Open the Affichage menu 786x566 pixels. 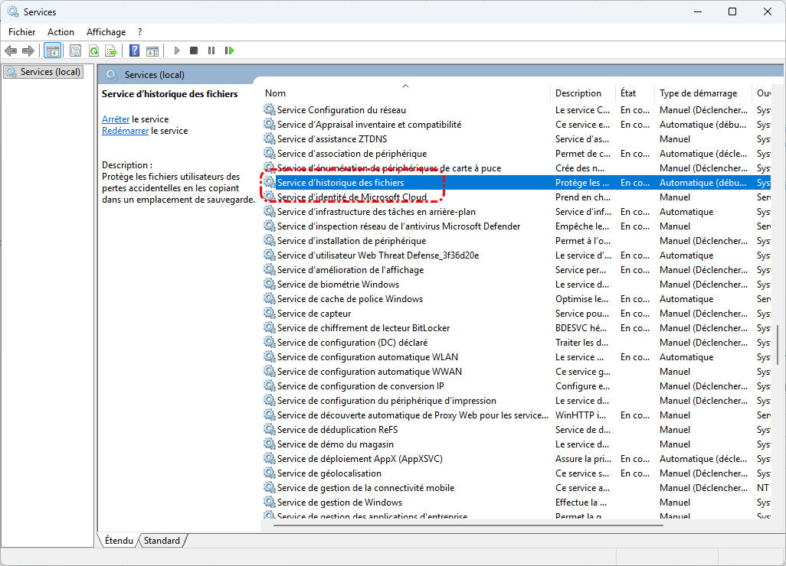click(106, 32)
